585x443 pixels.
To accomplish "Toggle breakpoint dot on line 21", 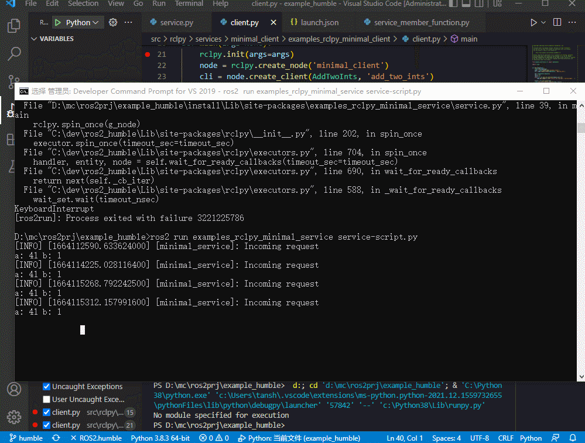I will pos(148,54).
